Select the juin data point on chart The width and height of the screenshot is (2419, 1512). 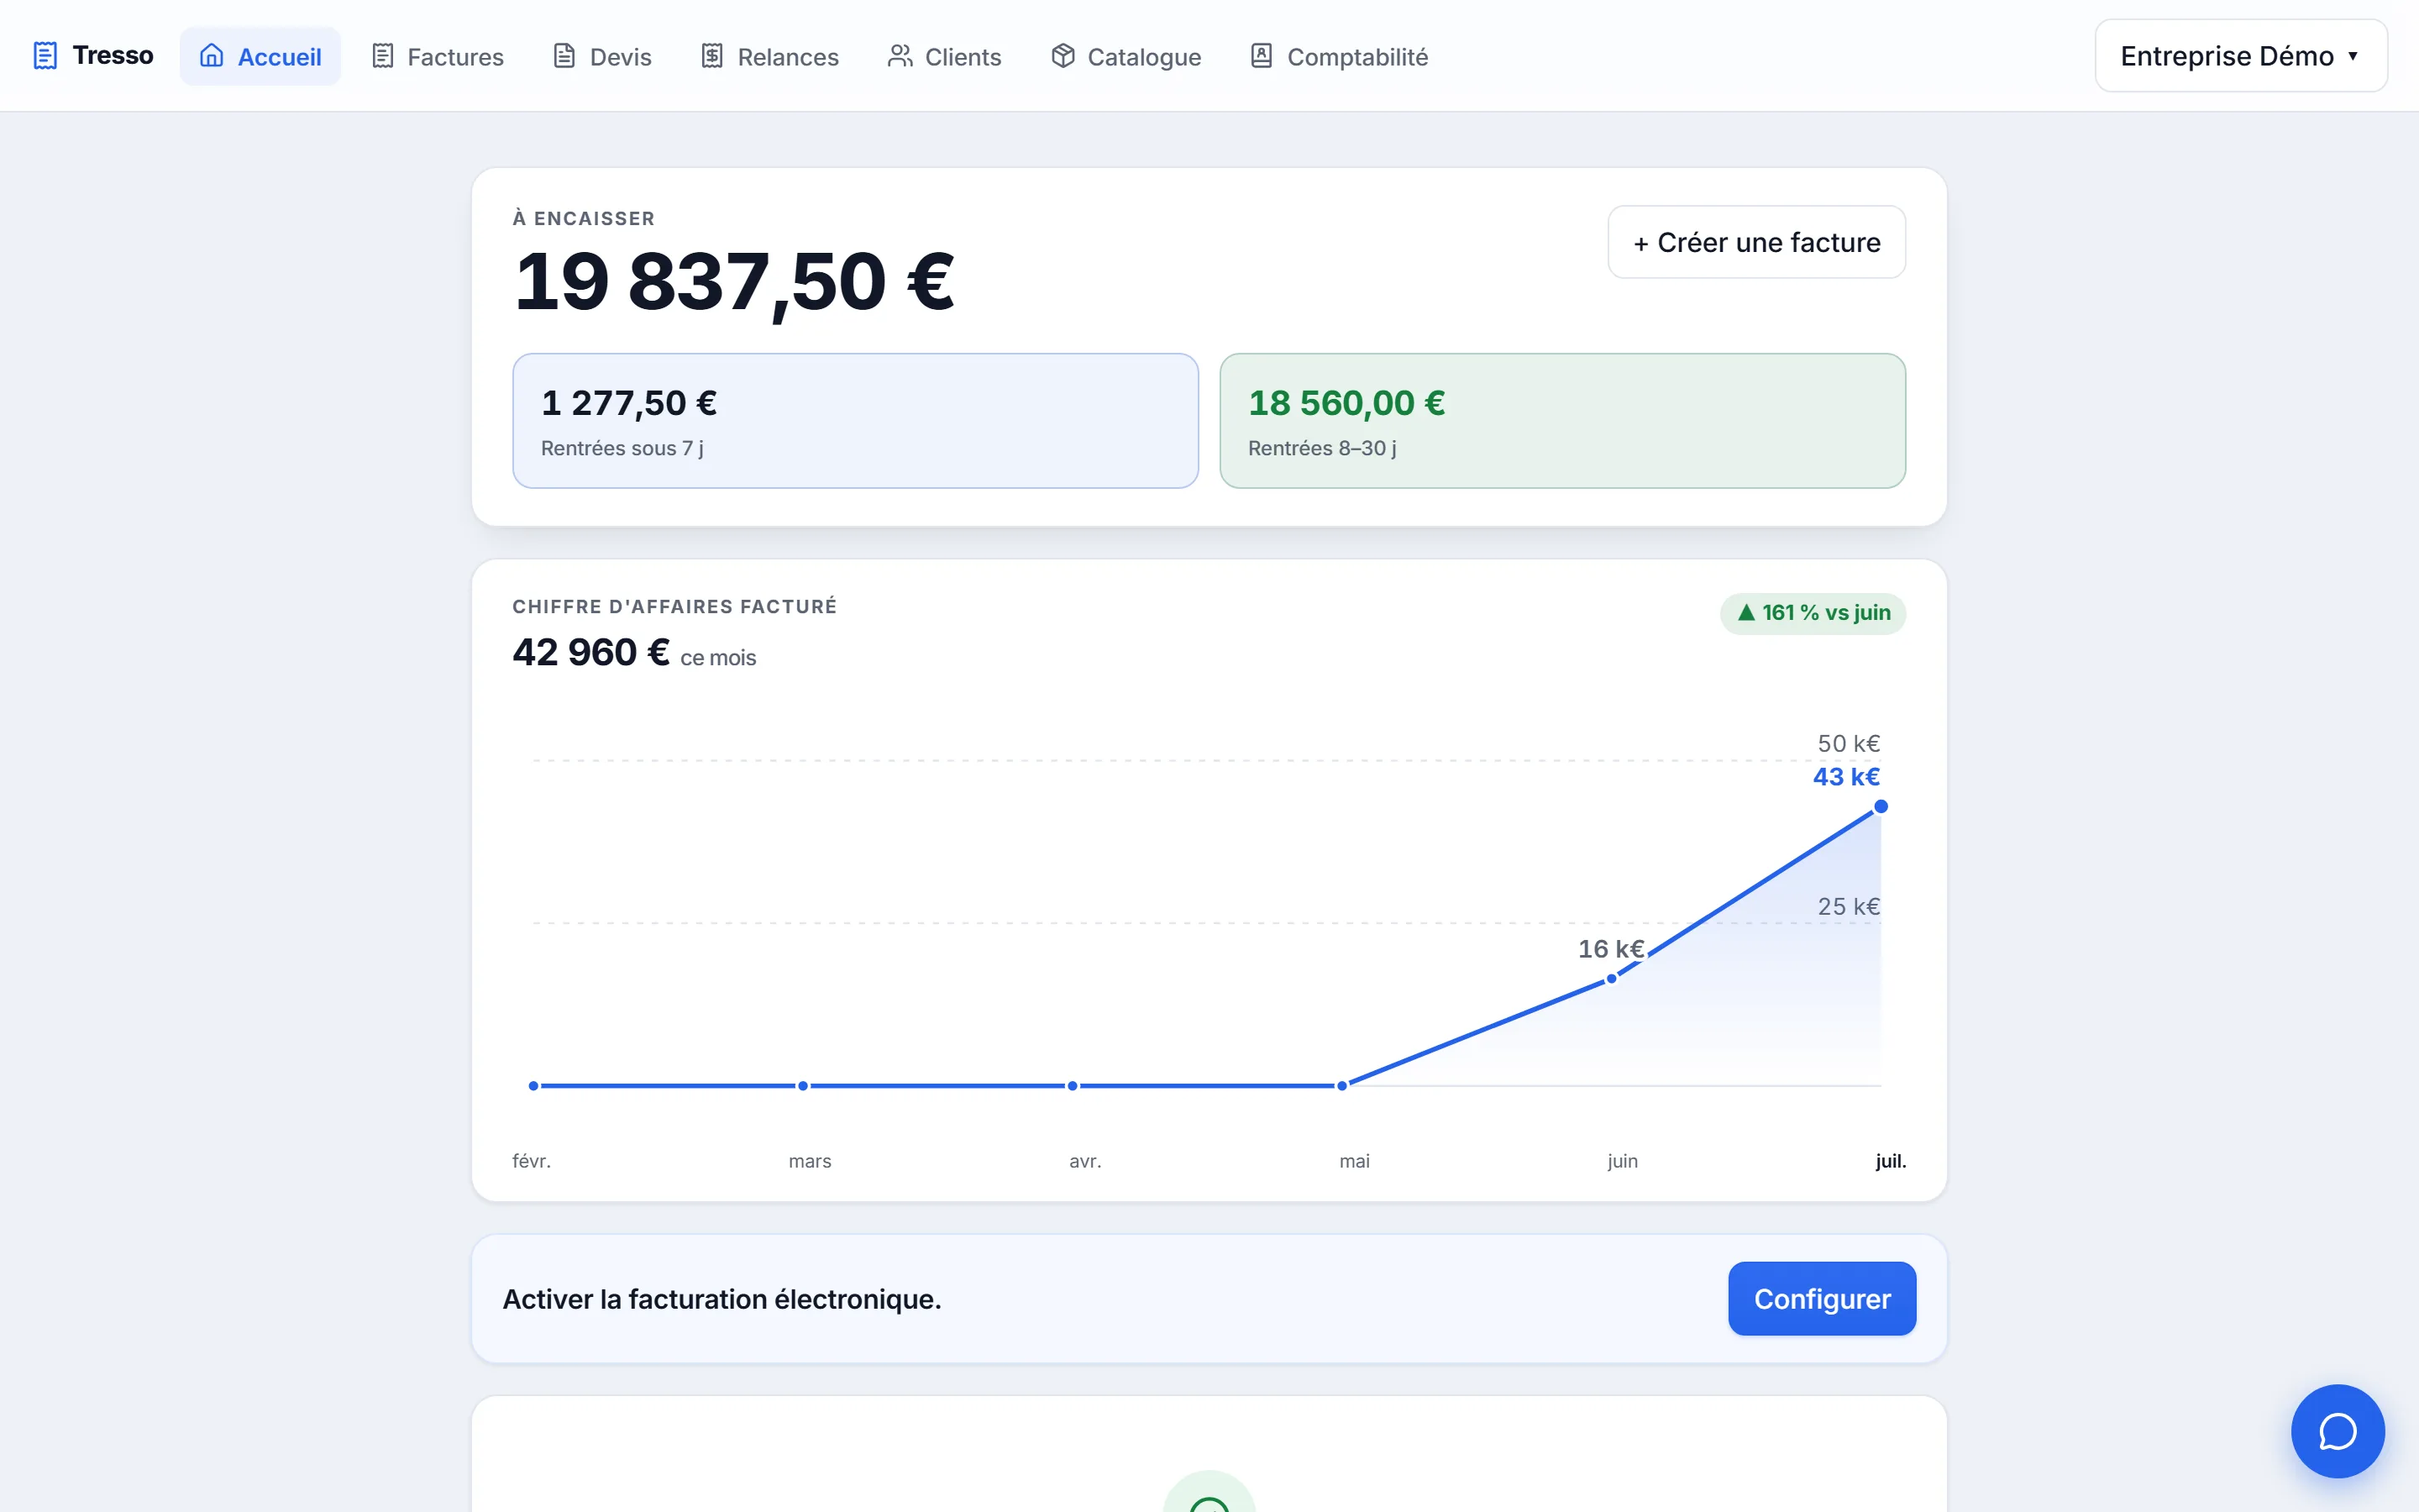pyautogui.click(x=1611, y=979)
